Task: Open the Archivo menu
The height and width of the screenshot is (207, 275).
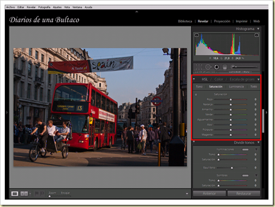Action: point(10,7)
